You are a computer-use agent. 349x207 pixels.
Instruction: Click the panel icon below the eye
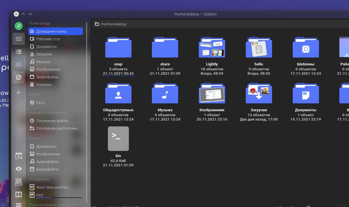18,182
